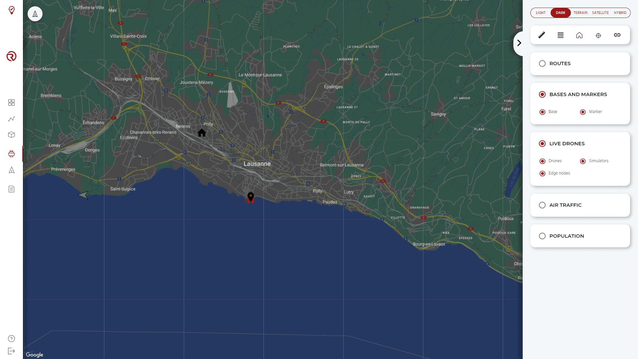
Task: Toggle the Live Drones layer
Action: tap(542, 144)
